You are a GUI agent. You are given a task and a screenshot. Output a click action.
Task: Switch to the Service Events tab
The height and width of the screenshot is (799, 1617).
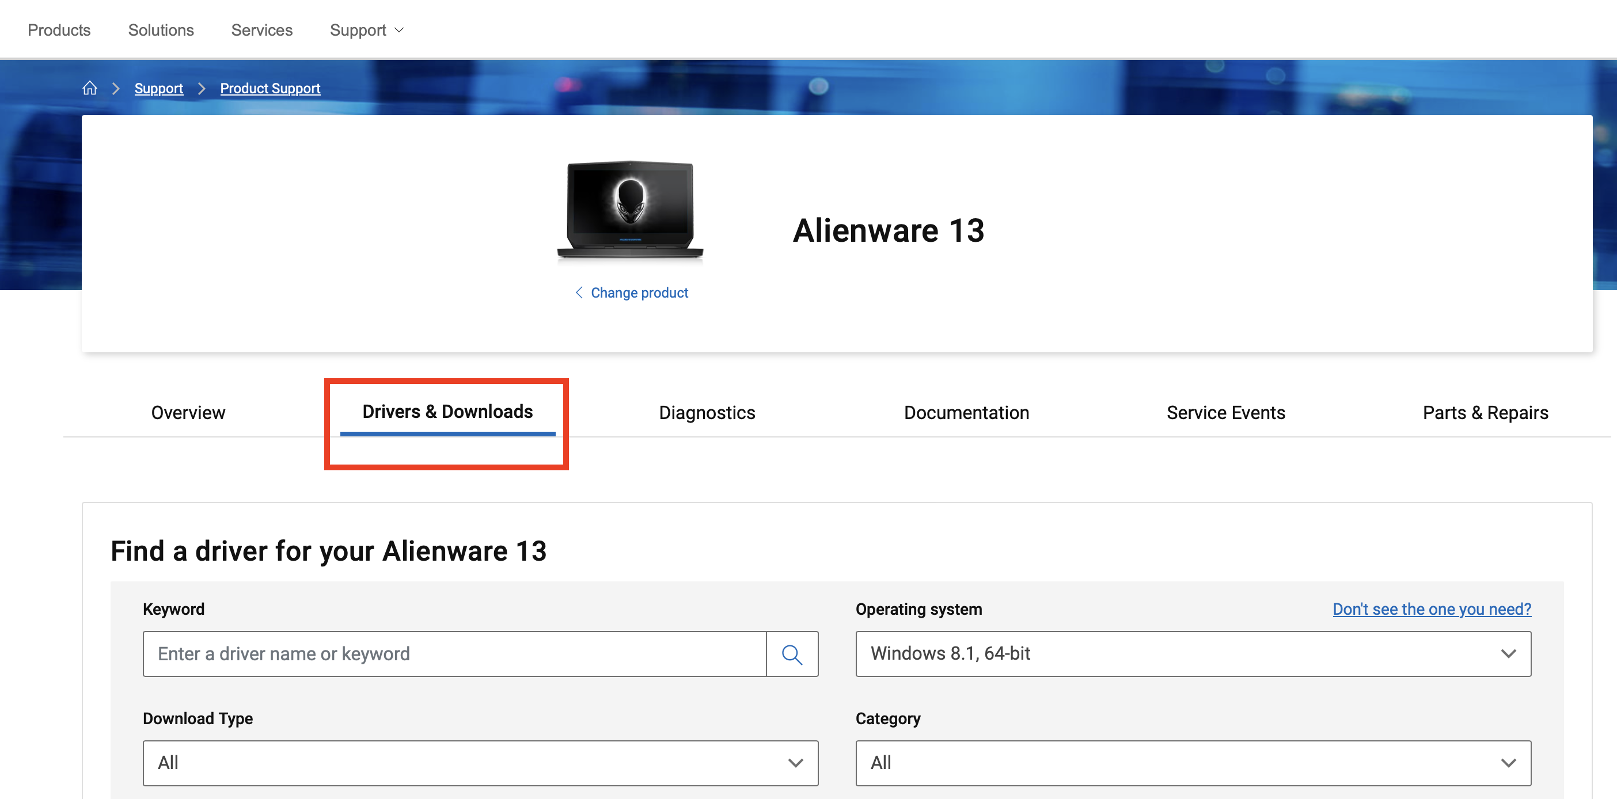(x=1225, y=412)
